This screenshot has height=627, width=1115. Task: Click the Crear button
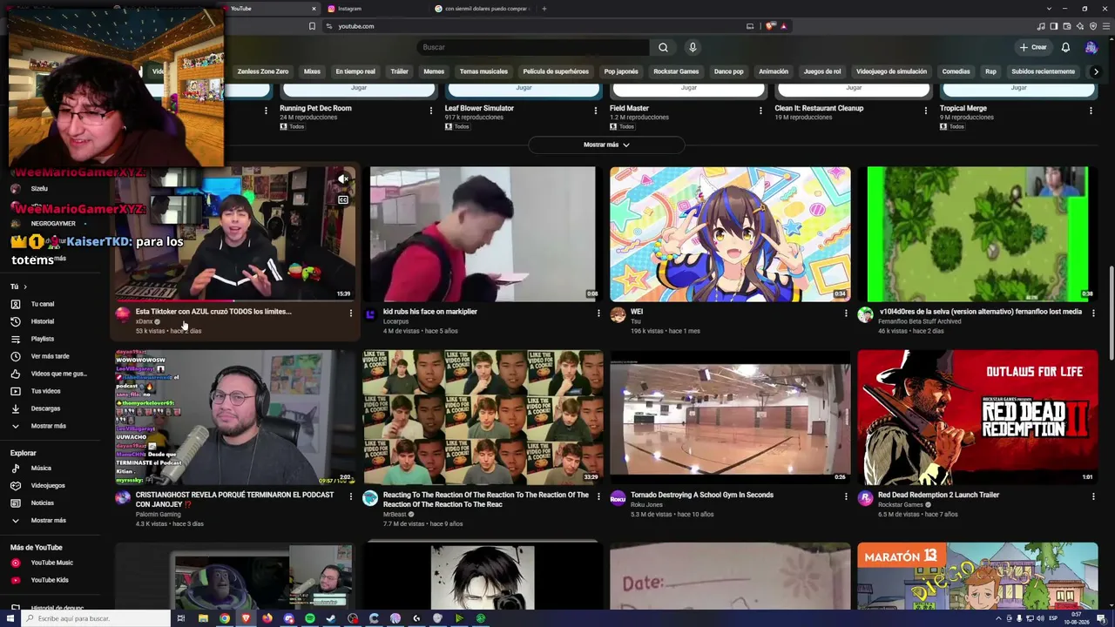pos(1033,47)
